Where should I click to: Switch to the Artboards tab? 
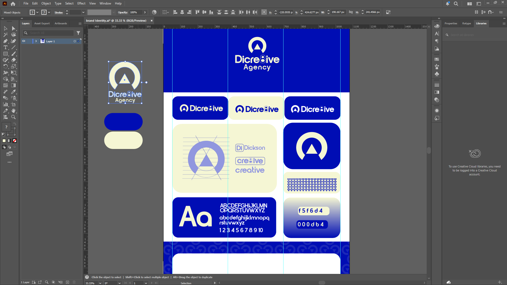[x=61, y=24]
